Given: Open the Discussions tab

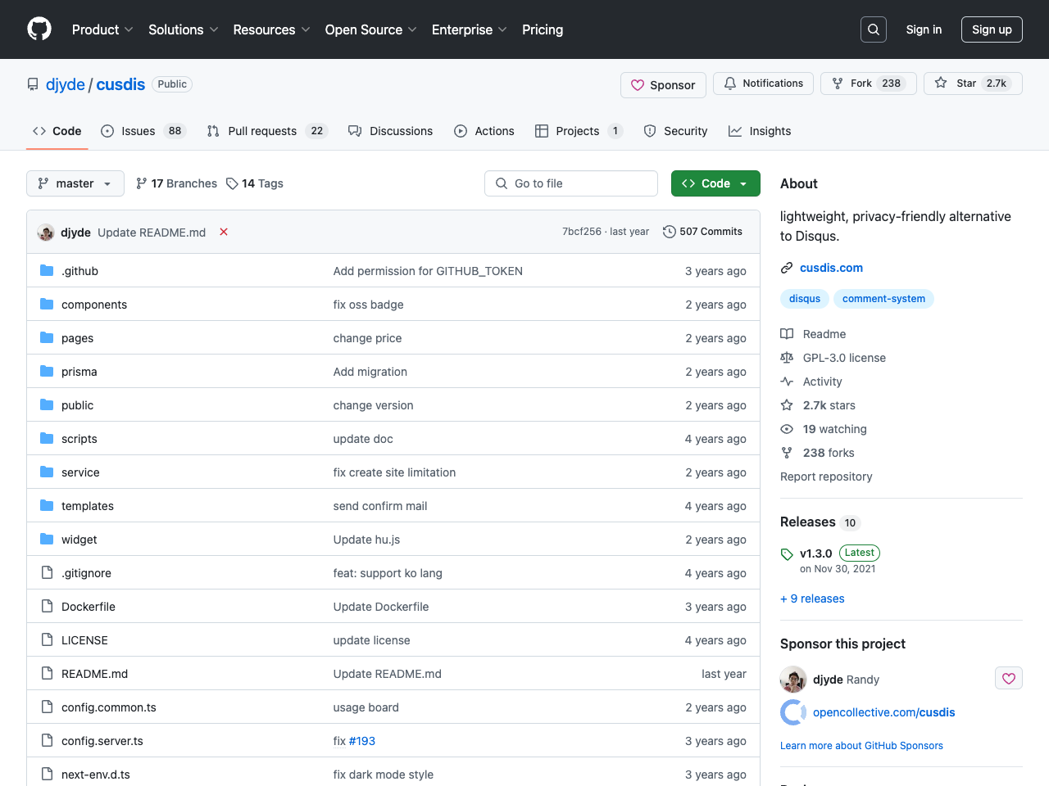Looking at the screenshot, I should [390, 131].
